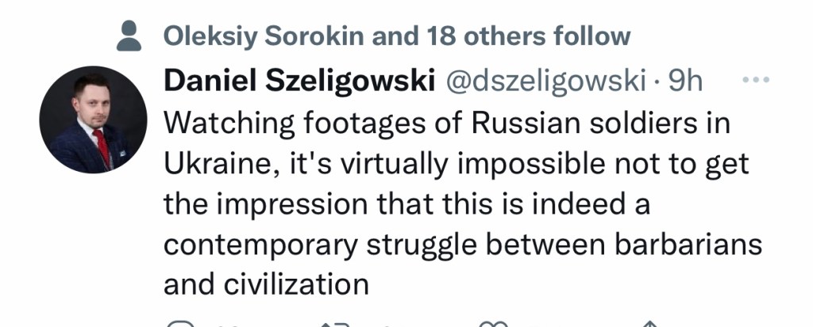Tap the share arrow icon
This screenshot has height=327, width=813.
tap(649, 324)
